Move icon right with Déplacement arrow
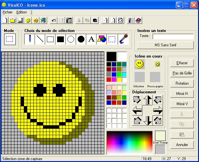199x162 pixels. (158, 111)
